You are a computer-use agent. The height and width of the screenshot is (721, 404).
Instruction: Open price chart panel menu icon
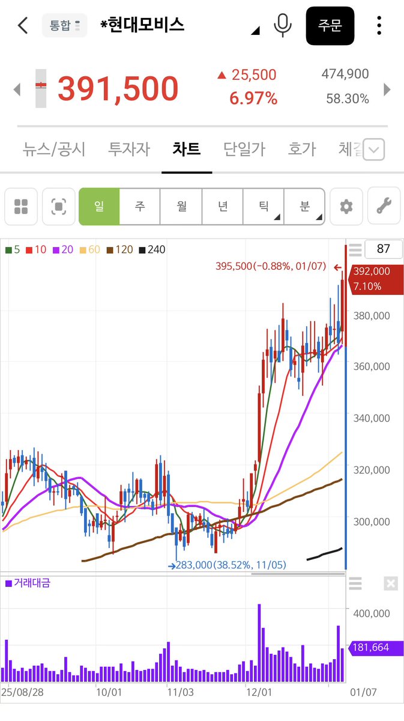(x=355, y=249)
